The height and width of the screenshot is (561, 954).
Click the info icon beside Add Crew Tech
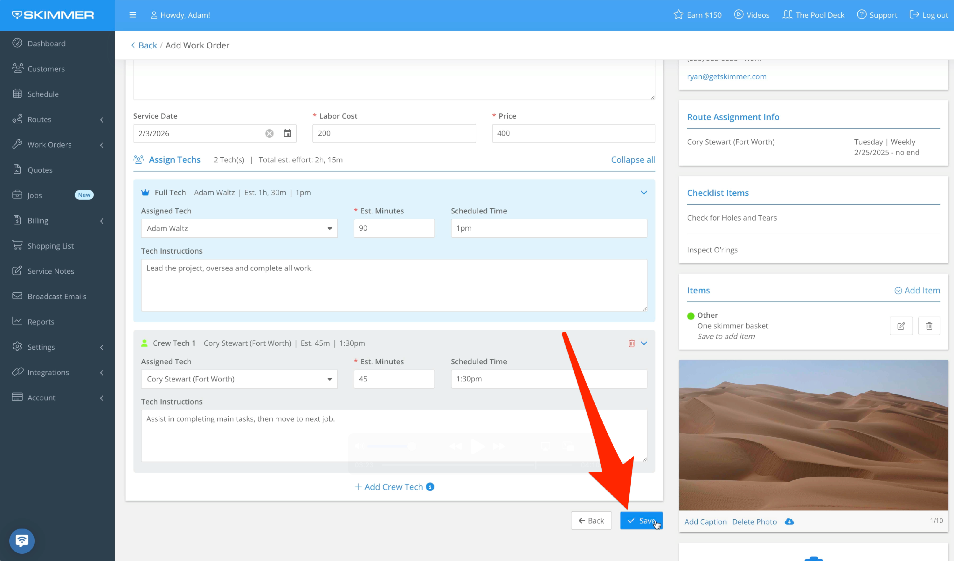(x=430, y=487)
